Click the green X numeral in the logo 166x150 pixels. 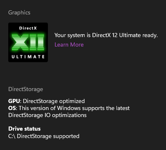tap(20, 42)
